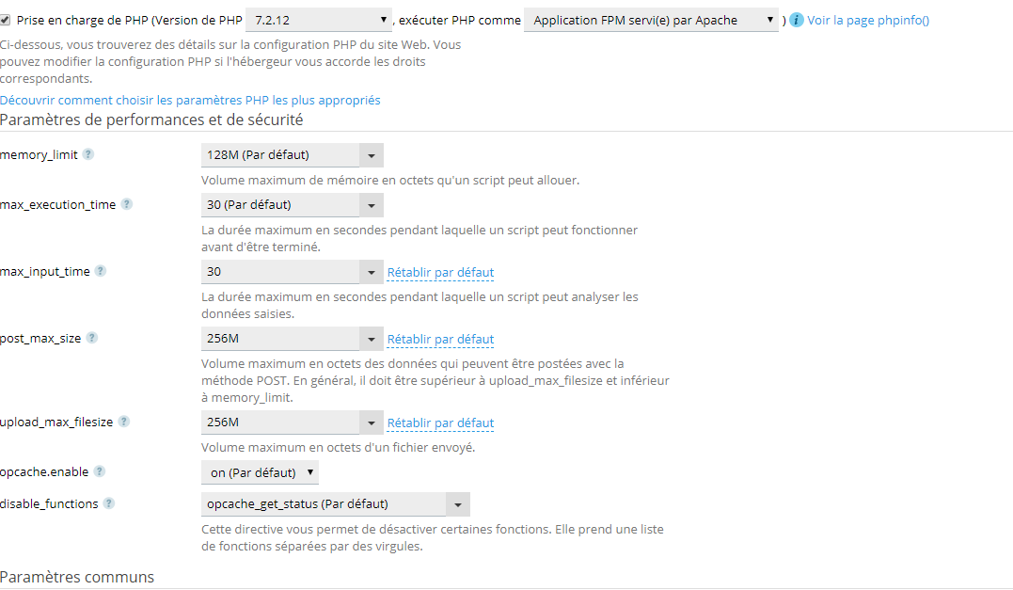
Task: Click help icon beside max_execution_time
Action: coord(127,204)
